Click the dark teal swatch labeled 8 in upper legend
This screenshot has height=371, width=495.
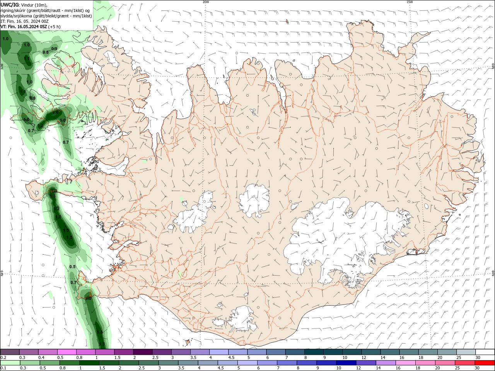(314, 352)
